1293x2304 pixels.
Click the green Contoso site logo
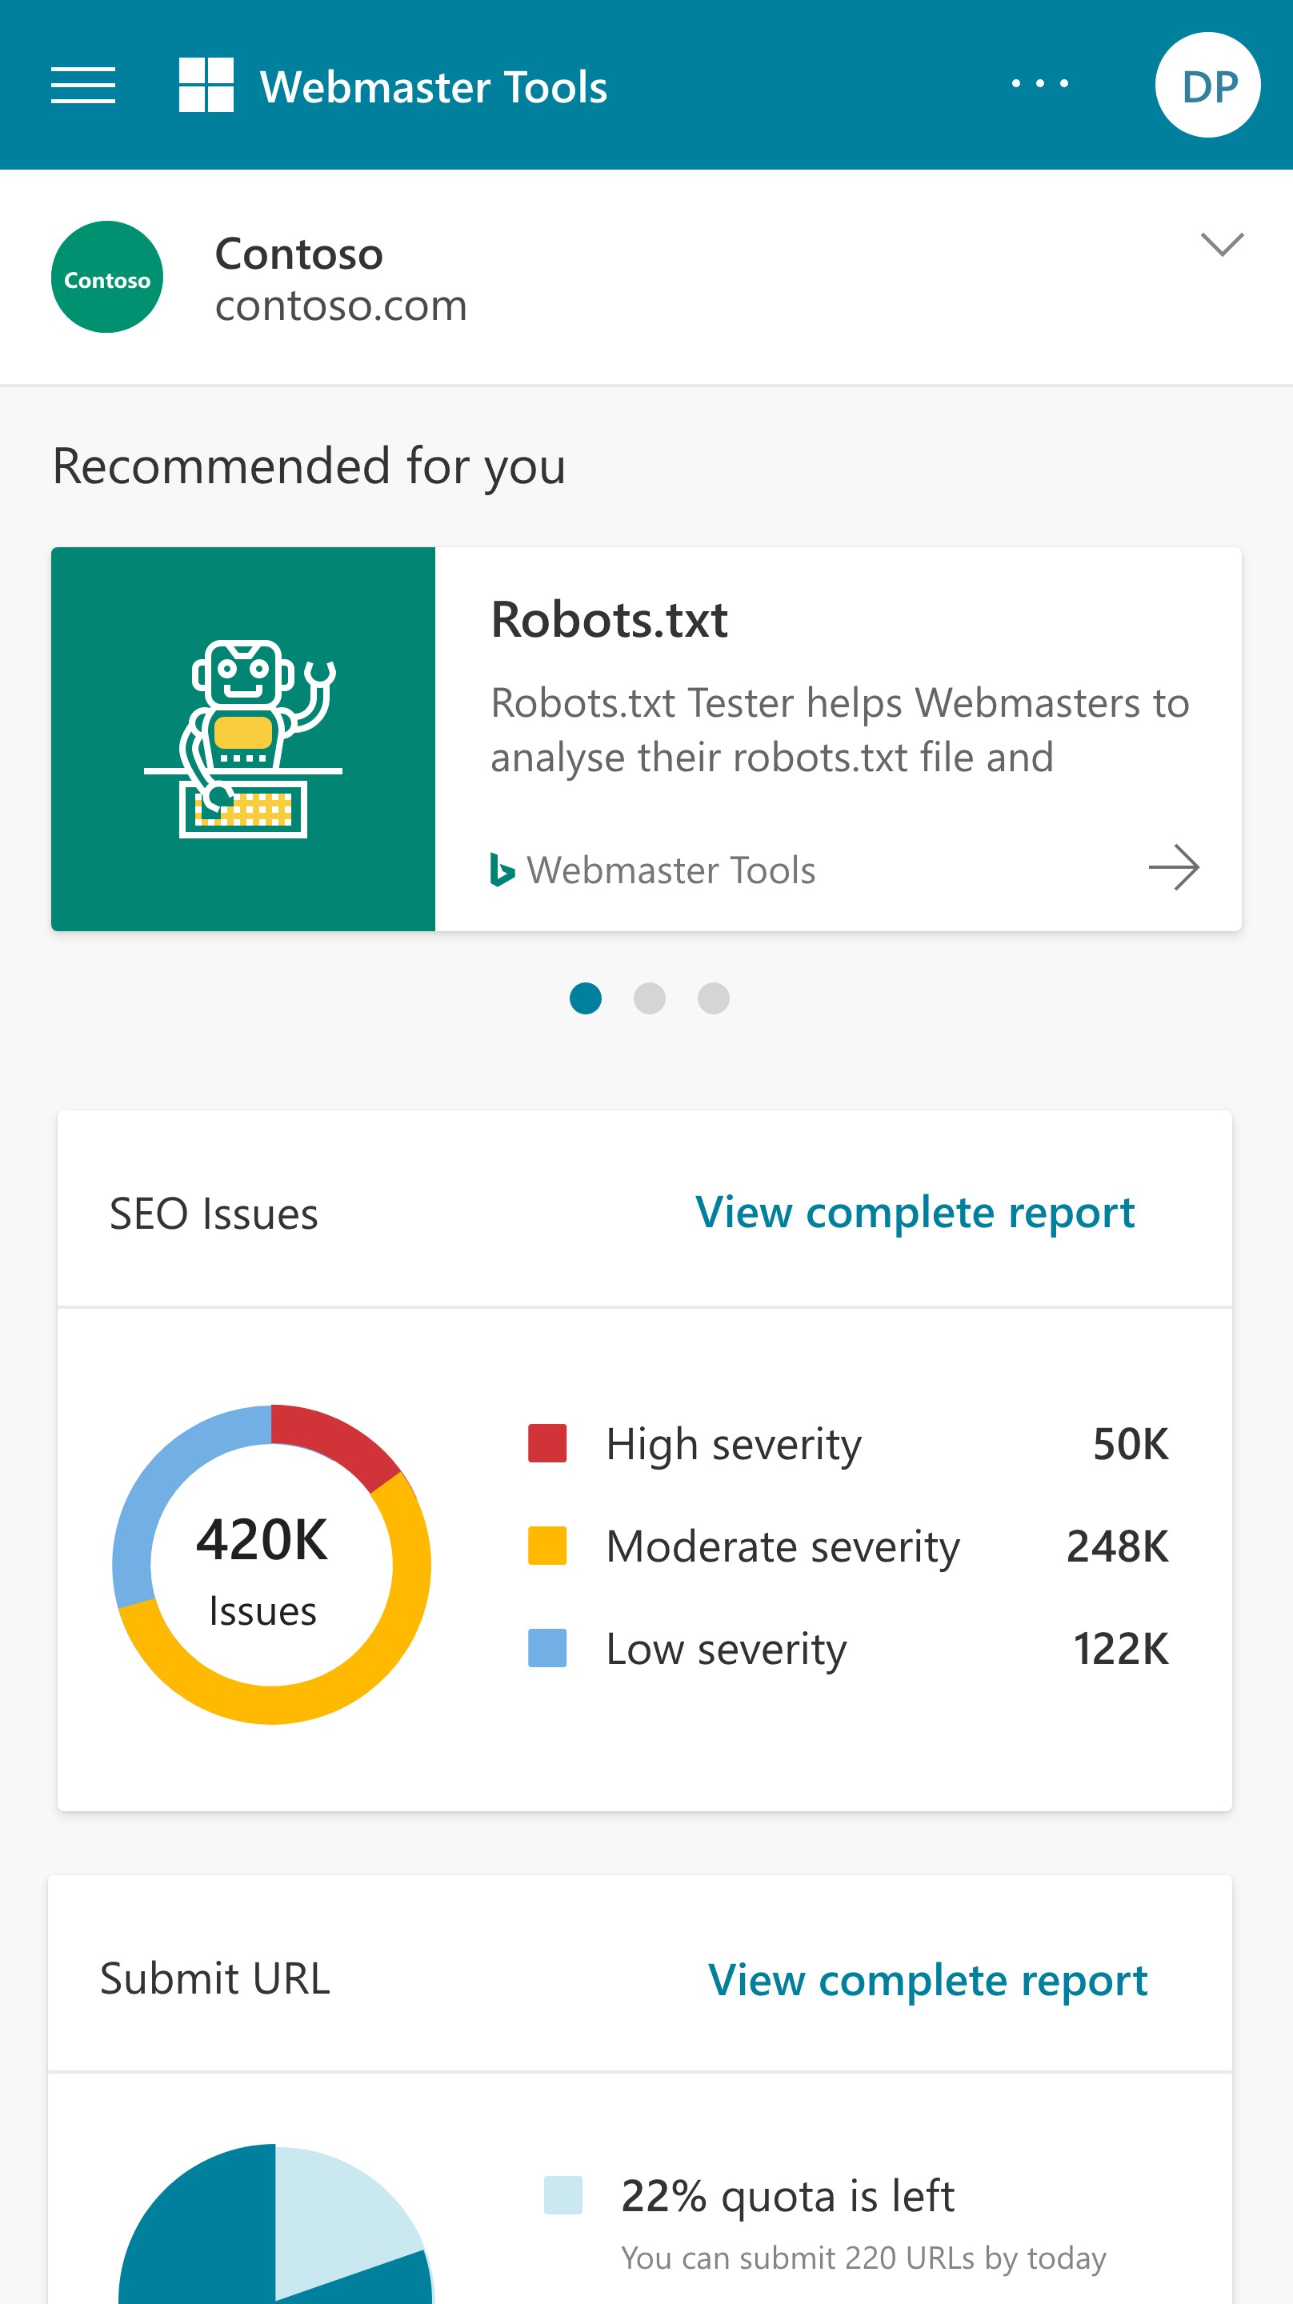(107, 278)
